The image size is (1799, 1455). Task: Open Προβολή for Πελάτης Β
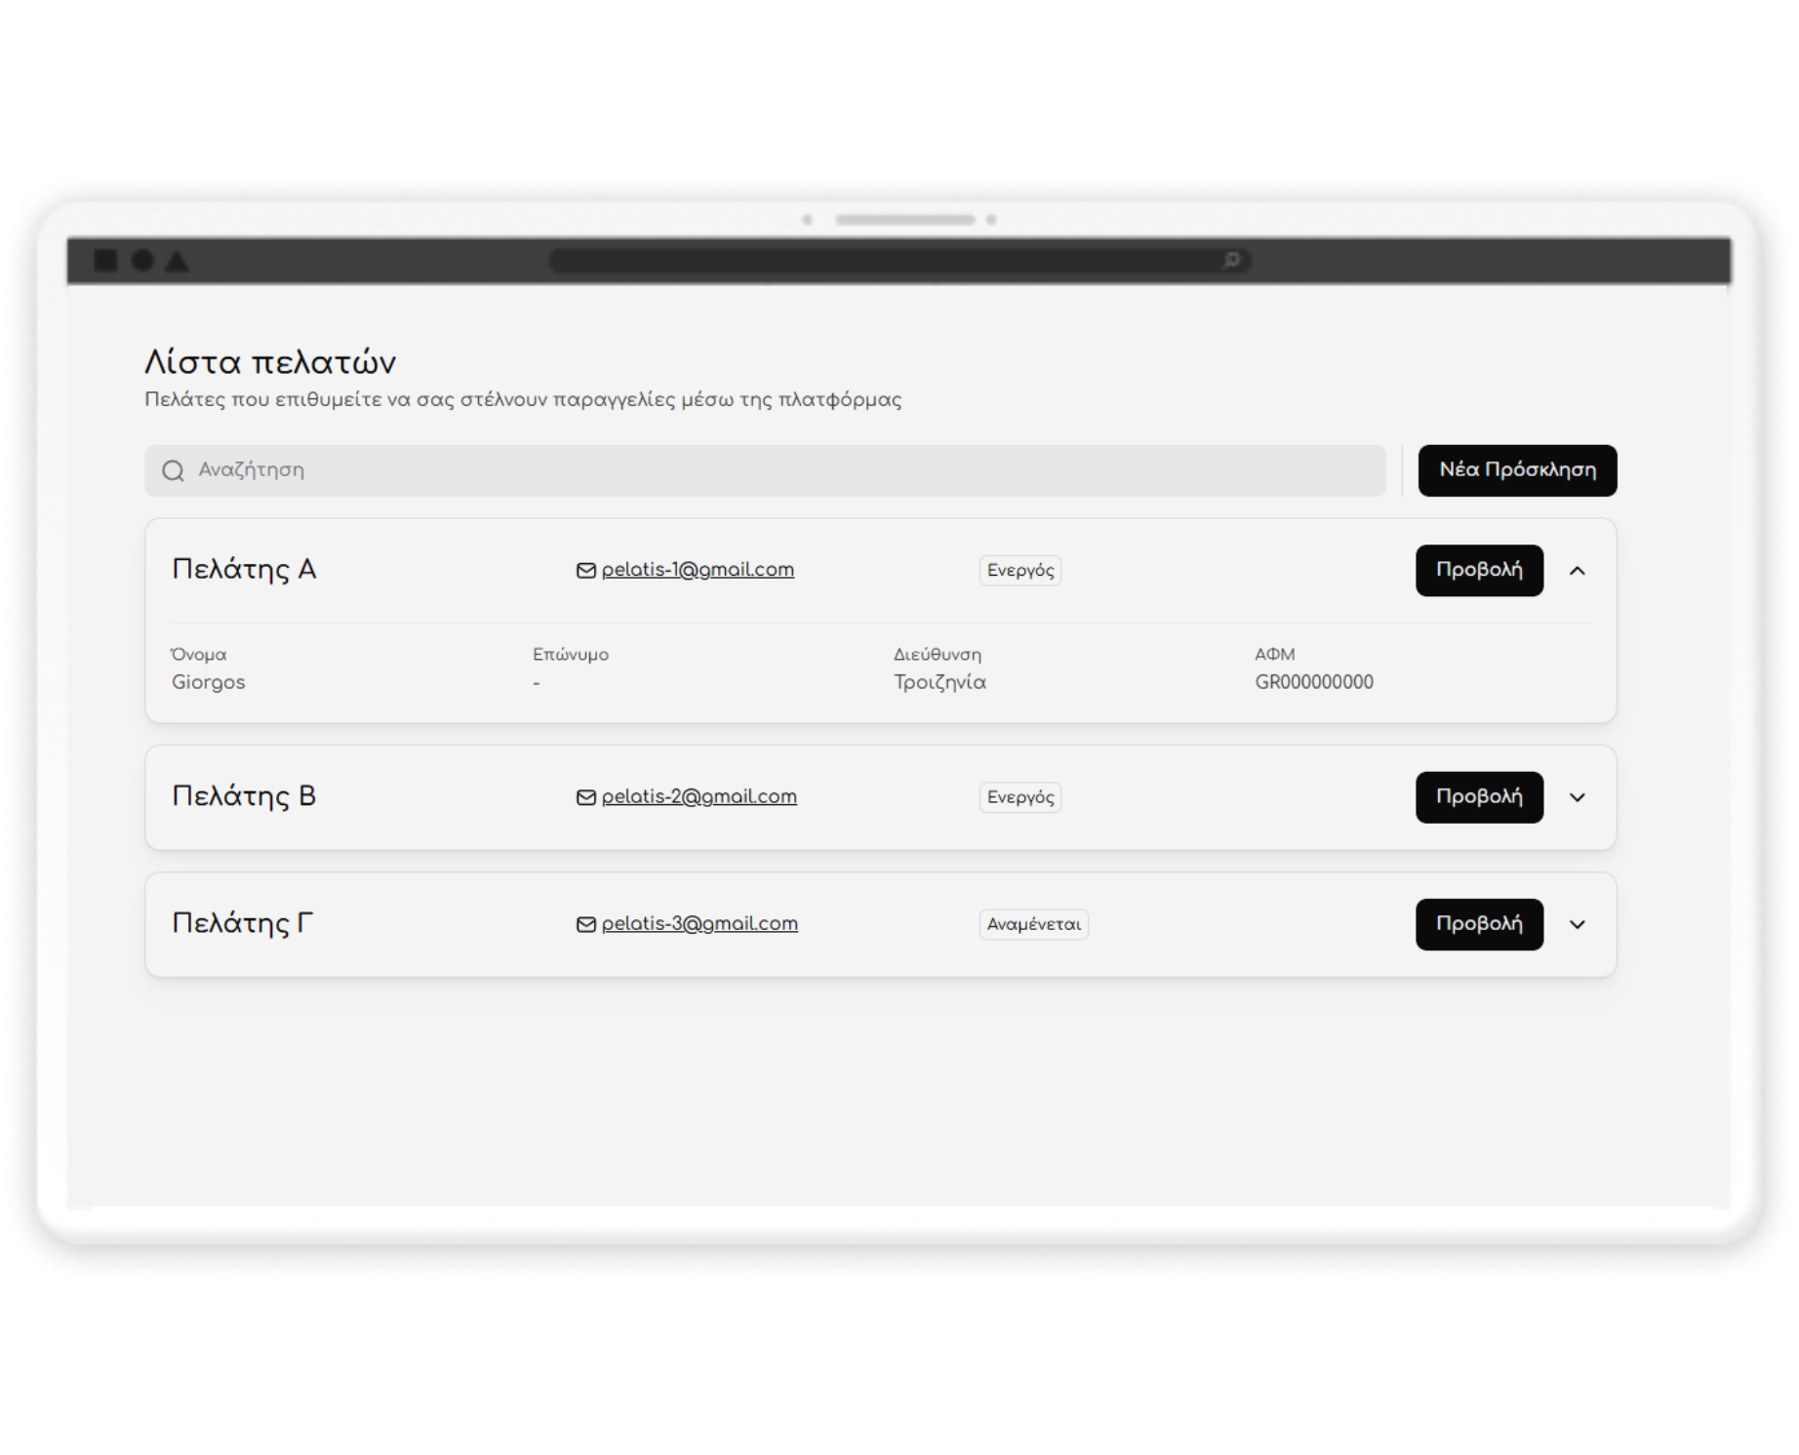point(1478,797)
